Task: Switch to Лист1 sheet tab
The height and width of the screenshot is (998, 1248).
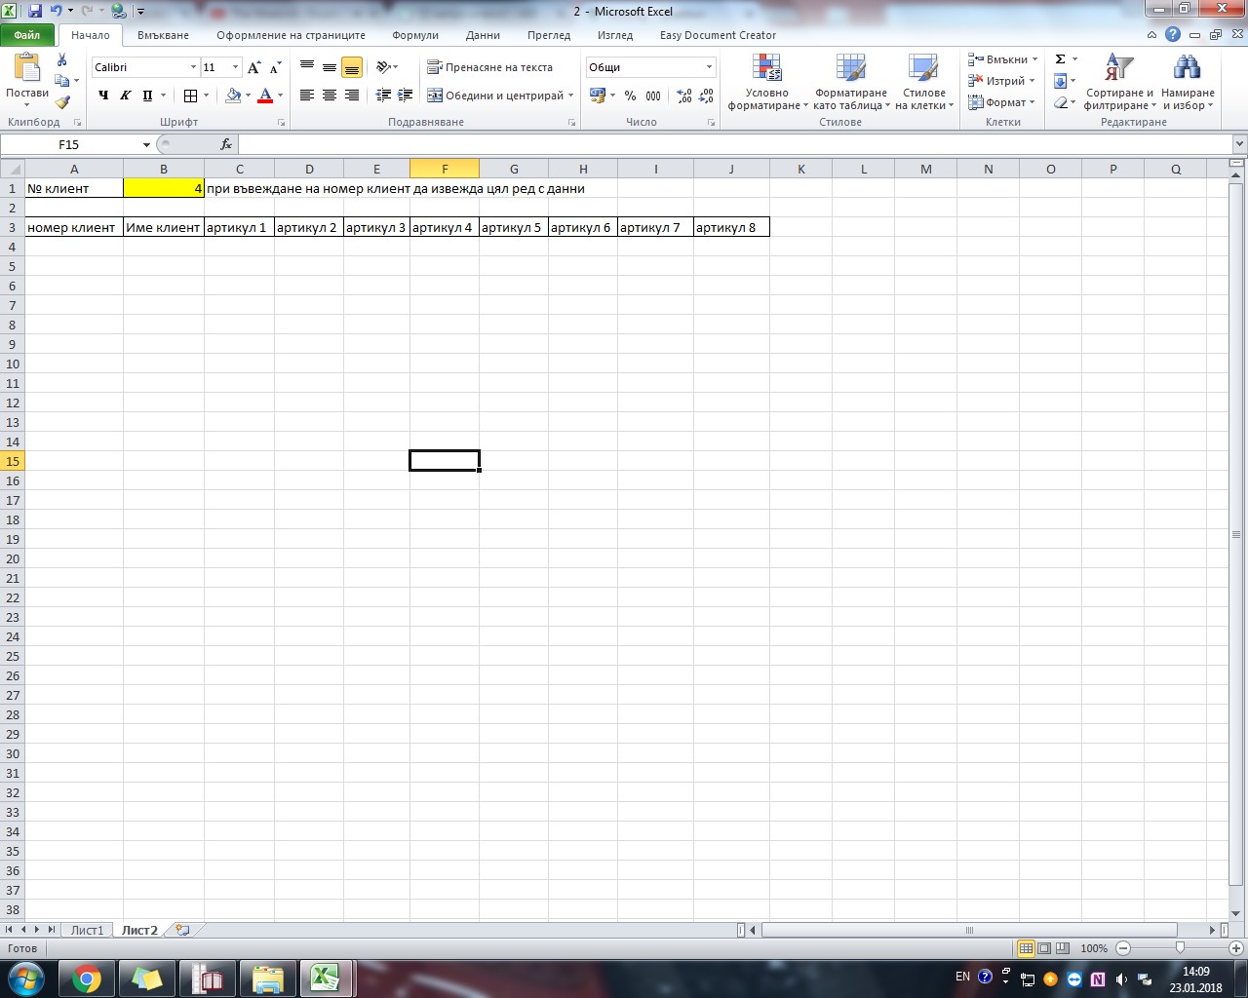Action: pyautogui.click(x=87, y=930)
